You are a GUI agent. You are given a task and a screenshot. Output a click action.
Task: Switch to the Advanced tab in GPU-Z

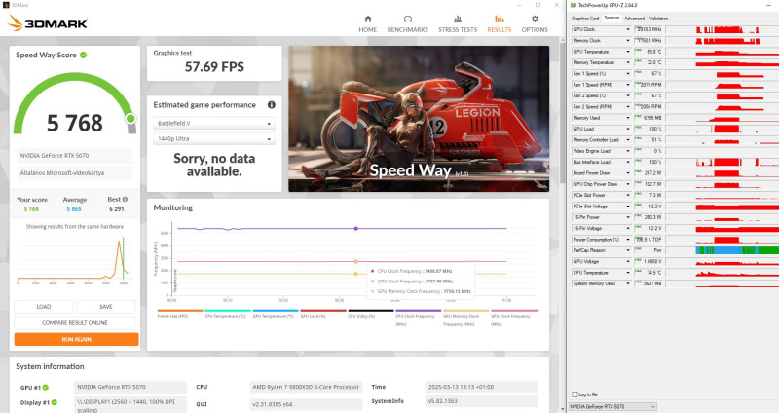[x=635, y=19]
